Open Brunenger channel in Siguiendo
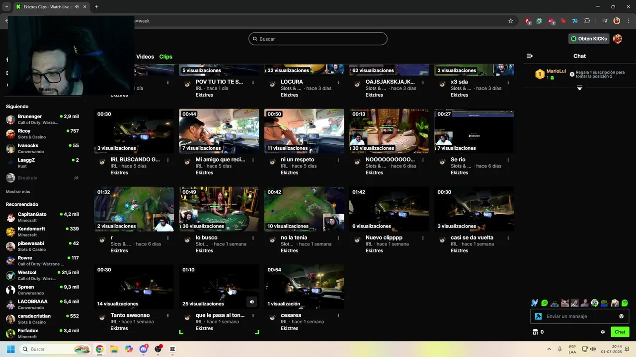Image resolution: width=636 pixels, height=357 pixels. 42,119
